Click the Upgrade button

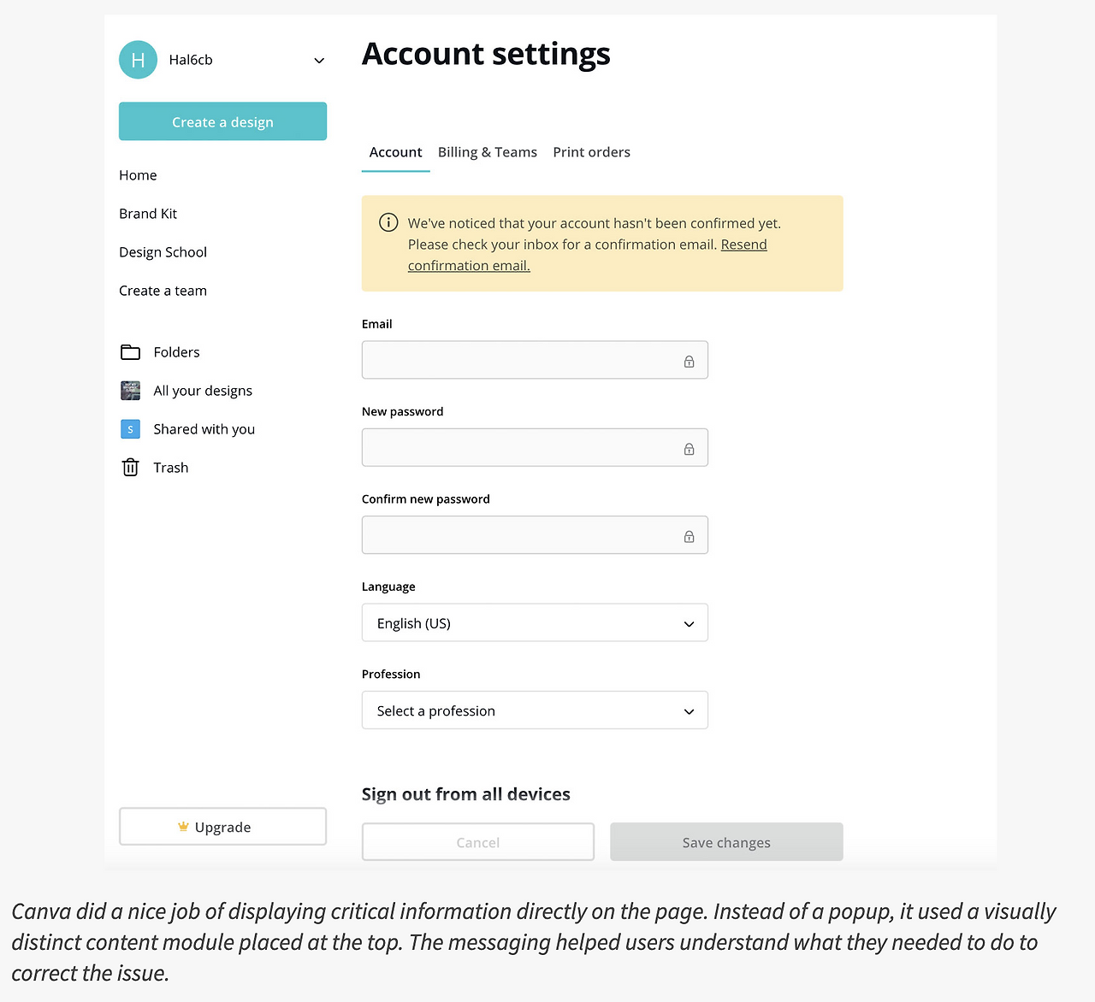point(222,827)
